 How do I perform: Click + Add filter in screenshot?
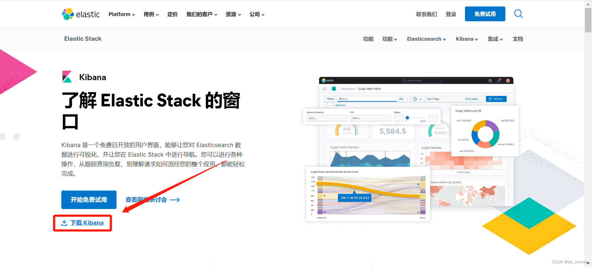coord(339,105)
